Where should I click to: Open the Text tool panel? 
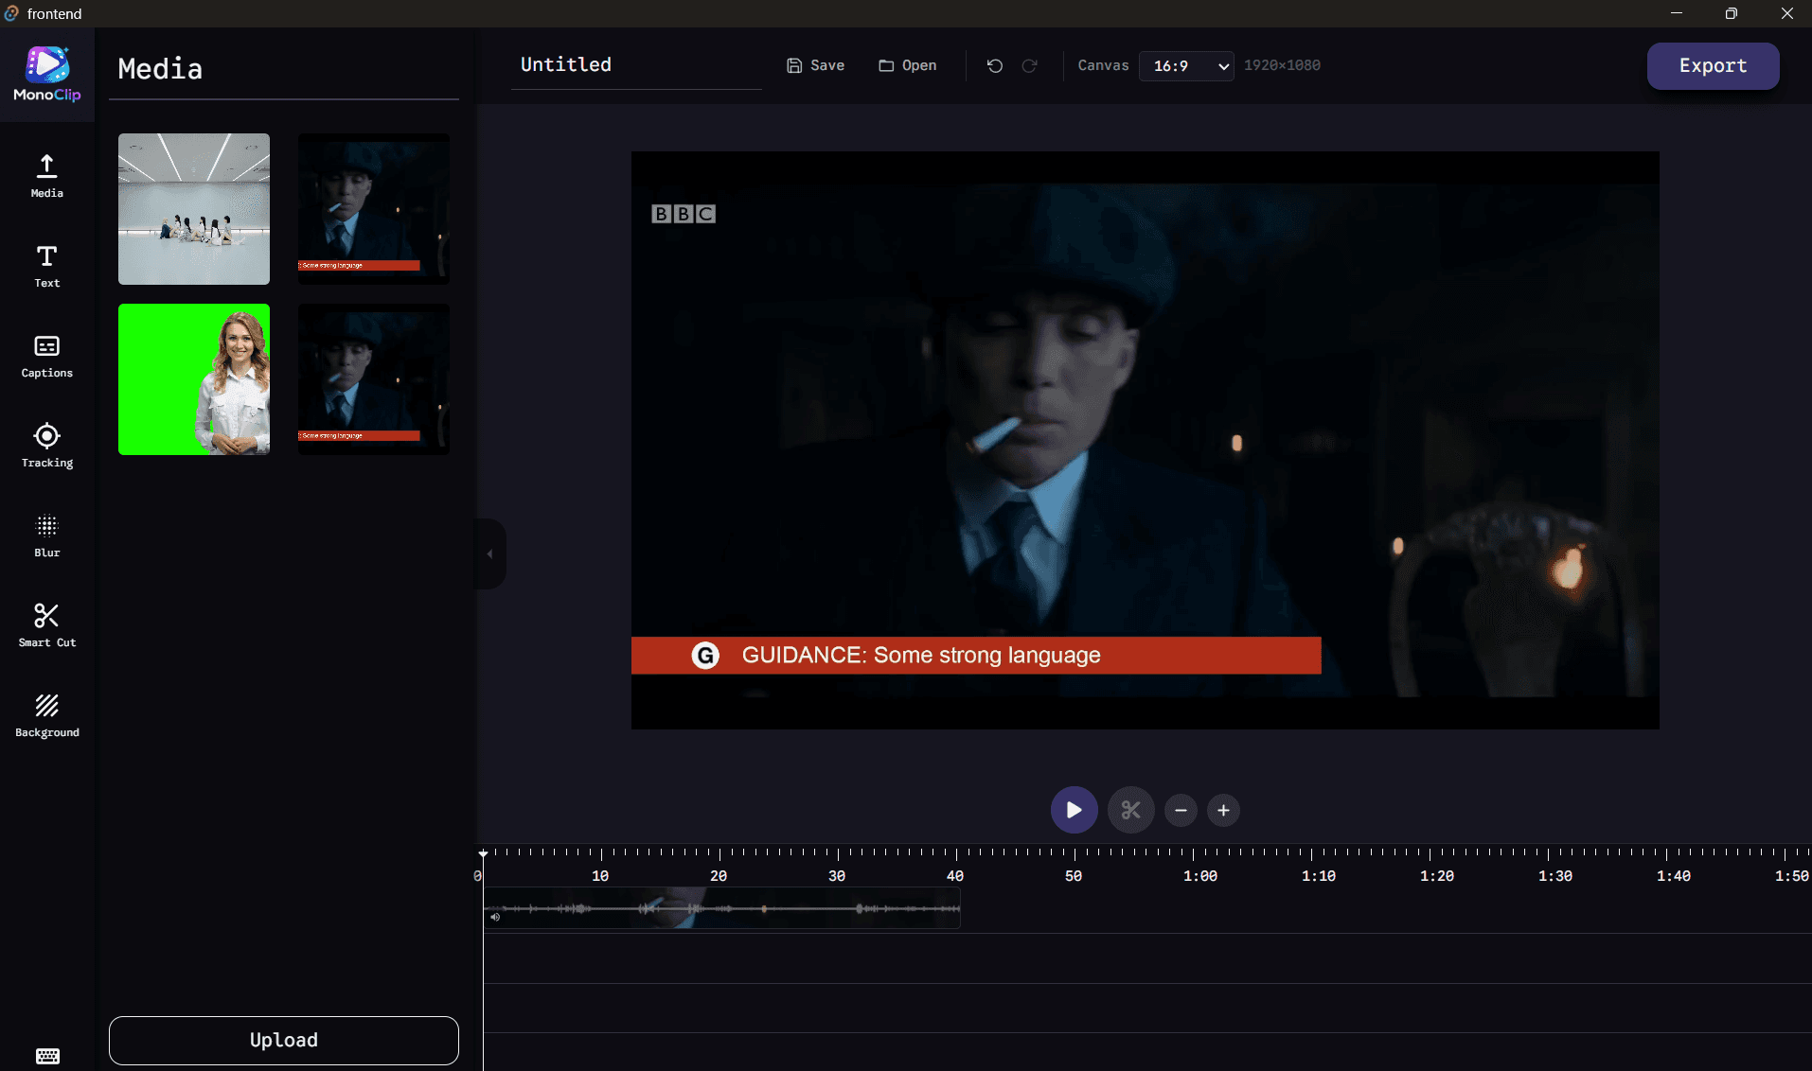click(46, 266)
